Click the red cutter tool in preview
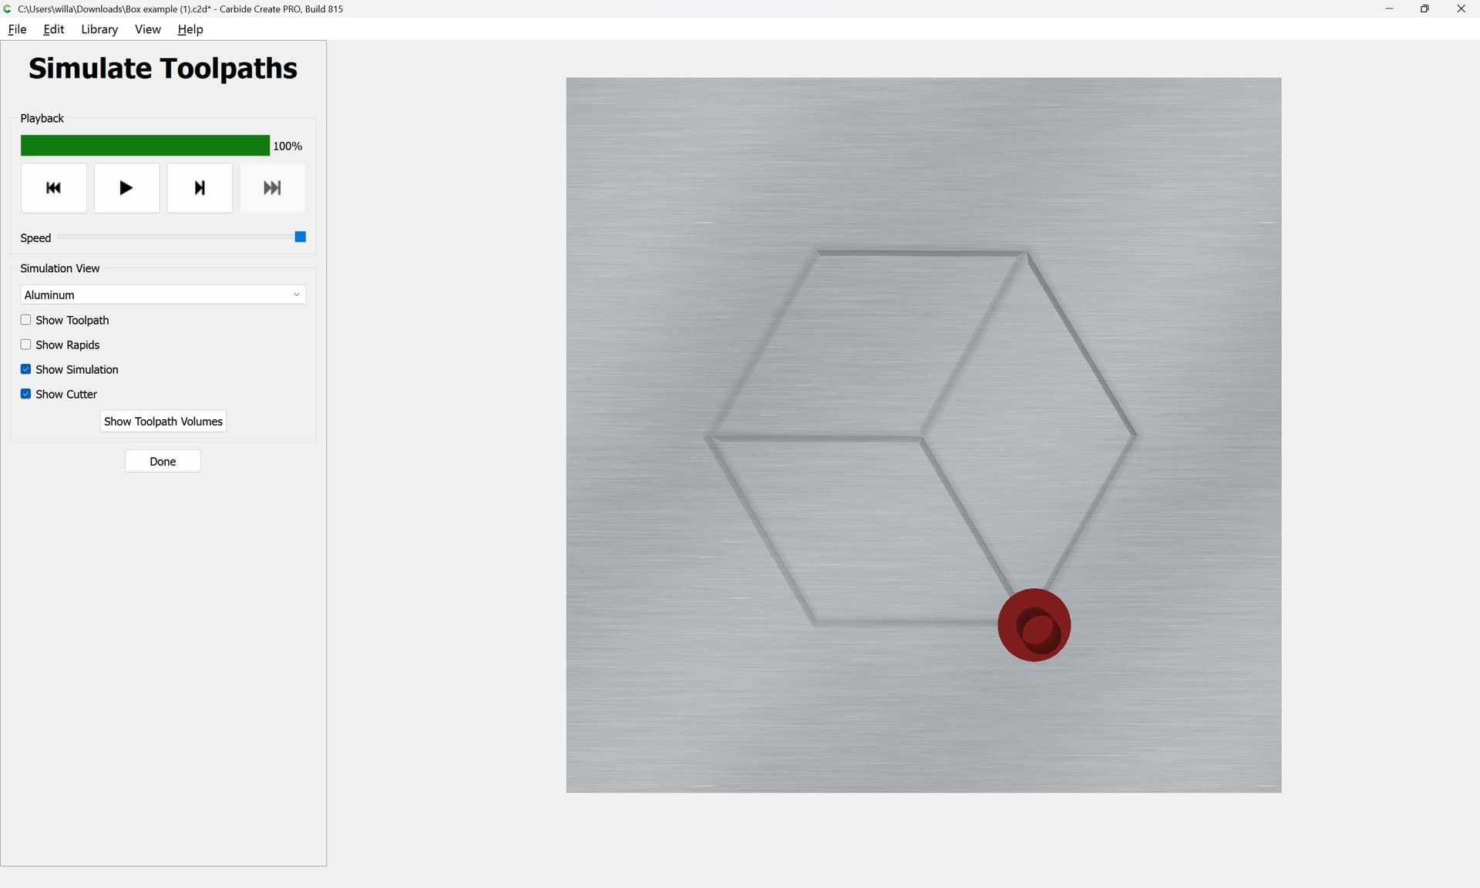The image size is (1480, 888). [x=1034, y=625]
